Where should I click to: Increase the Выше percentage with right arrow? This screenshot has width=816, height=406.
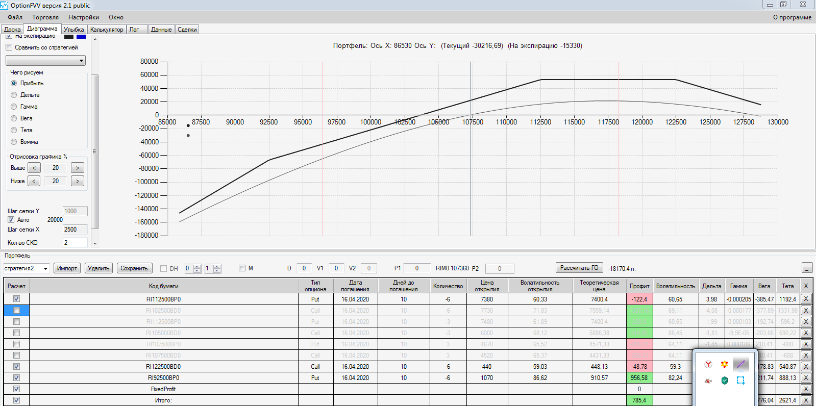(x=78, y=168)
